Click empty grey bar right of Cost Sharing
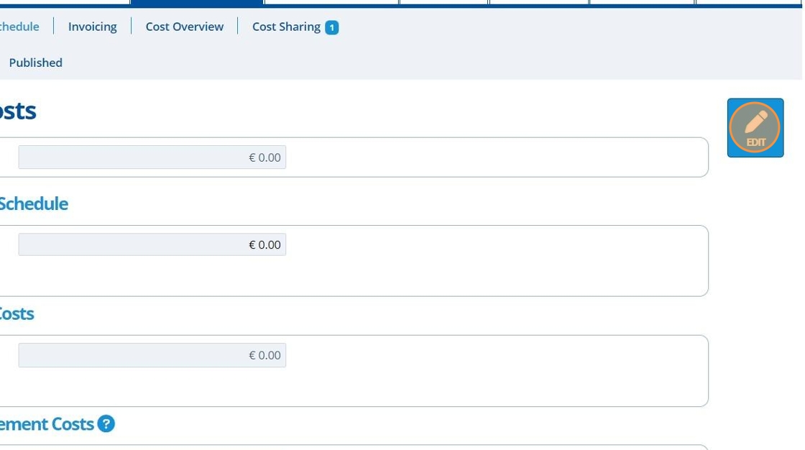This screenshot has height=450, width=805. [561, 27]
